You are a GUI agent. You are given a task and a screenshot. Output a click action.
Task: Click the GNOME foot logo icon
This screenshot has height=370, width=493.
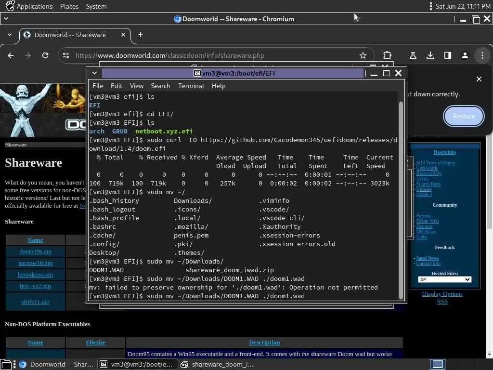[x=10, y=6]
